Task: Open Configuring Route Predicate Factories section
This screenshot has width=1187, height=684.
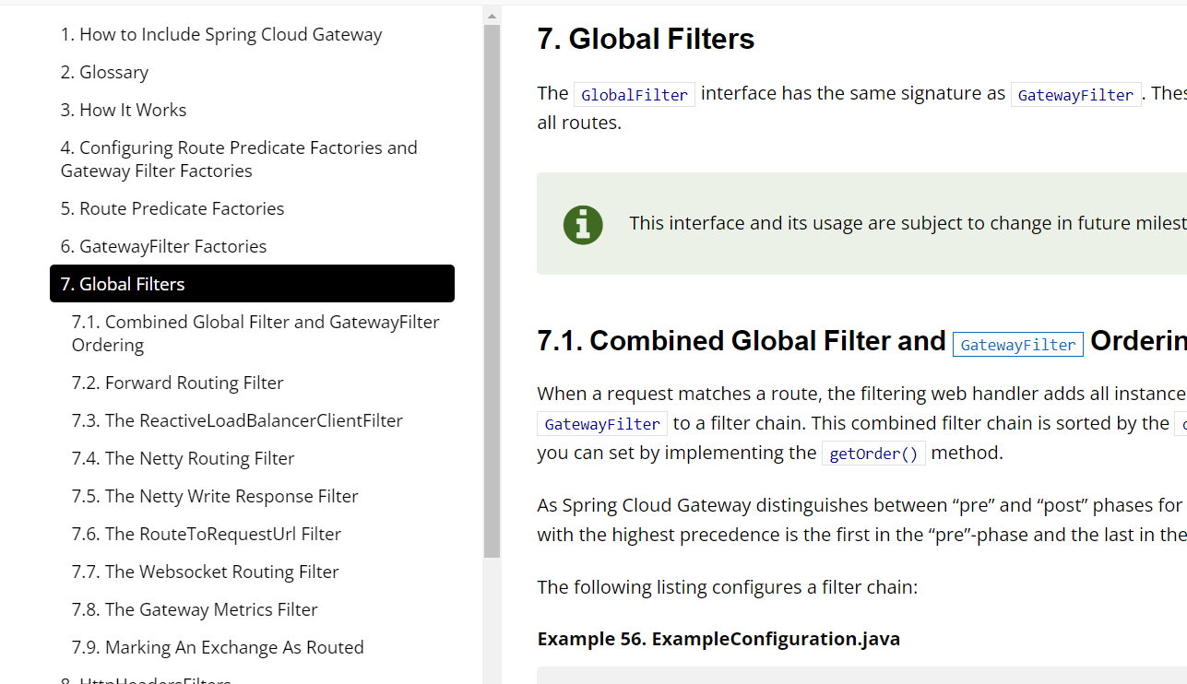Action: [x=239, y=159]
